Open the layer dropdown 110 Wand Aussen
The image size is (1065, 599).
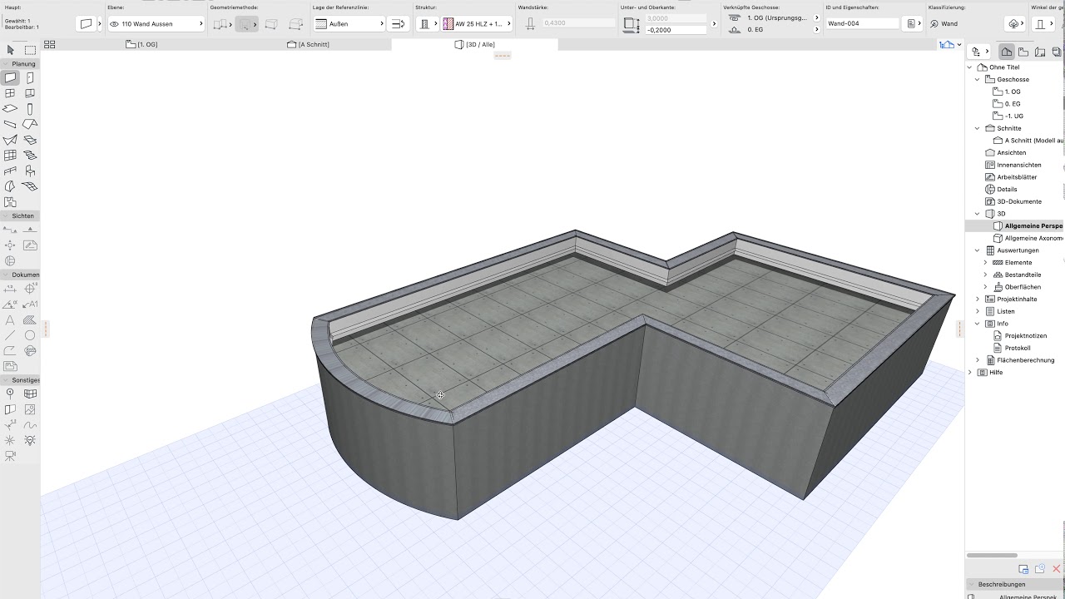point(156,24)
